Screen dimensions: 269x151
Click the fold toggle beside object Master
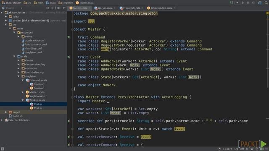(72, 29)
